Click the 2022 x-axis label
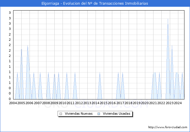Viewport: 190px width, 132px height. (161, 103)
